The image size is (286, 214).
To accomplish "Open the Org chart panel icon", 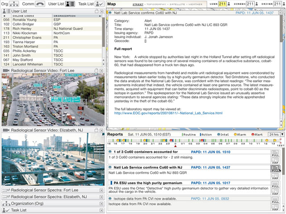I will pyautogui.click(x=14, y=4).
